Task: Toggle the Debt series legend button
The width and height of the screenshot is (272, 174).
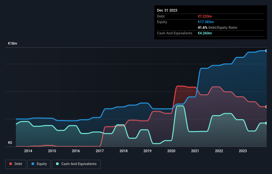Action: 16,164
